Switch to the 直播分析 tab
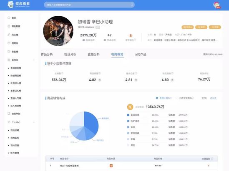Screen dimensions: 229x171 pos(94,55)
